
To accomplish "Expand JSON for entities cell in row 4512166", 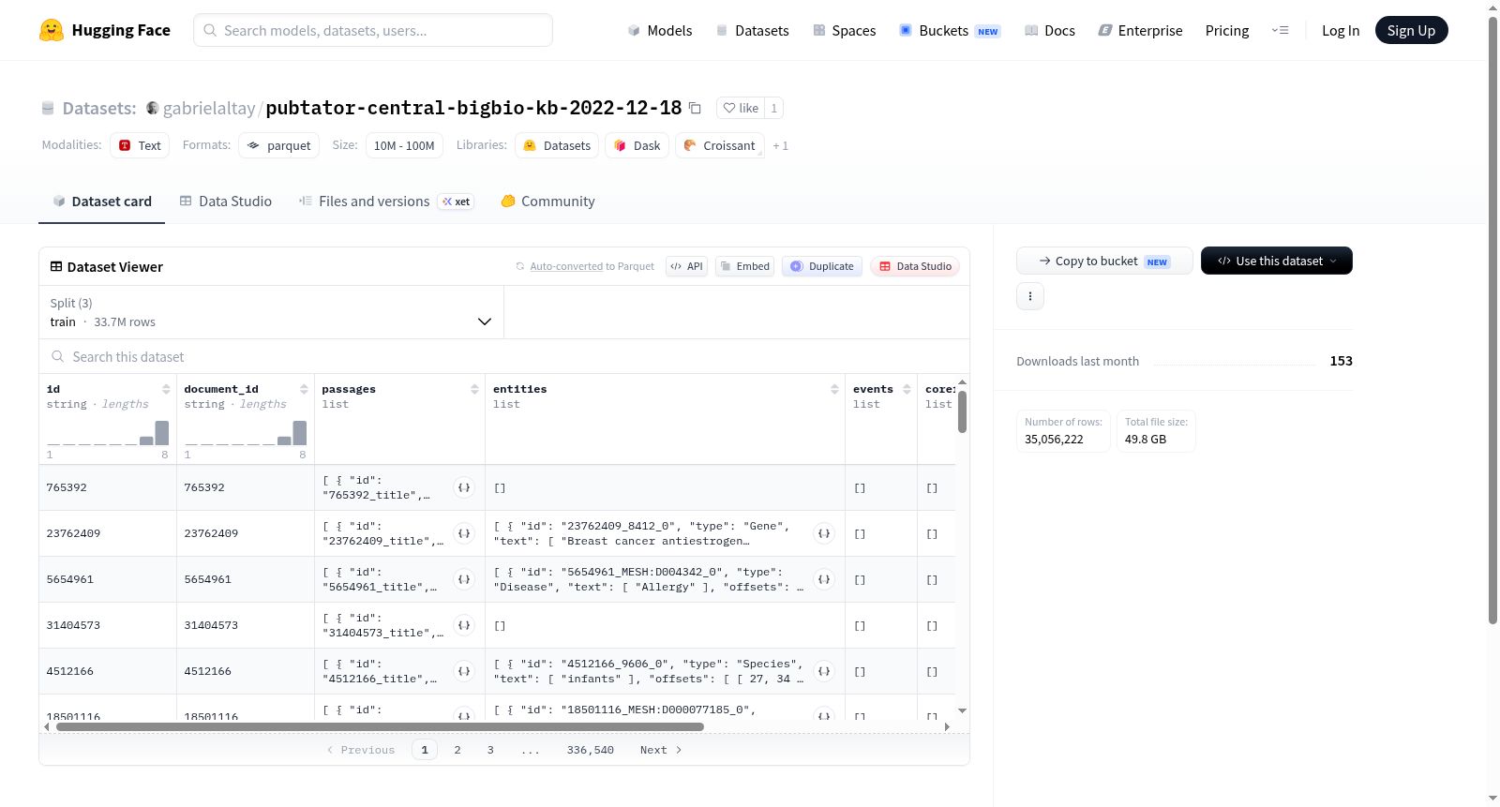I will tap(824, 671).
